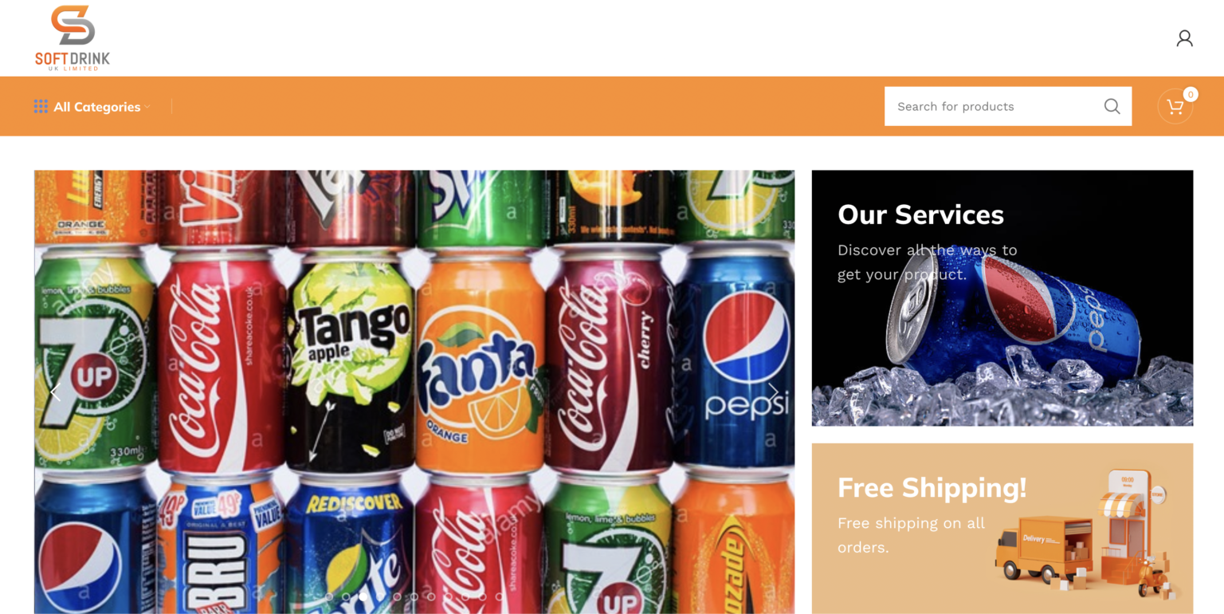The image size is (1224, 614).
Task: Click the grid icon beside All Categories
Action: [41, 106]
